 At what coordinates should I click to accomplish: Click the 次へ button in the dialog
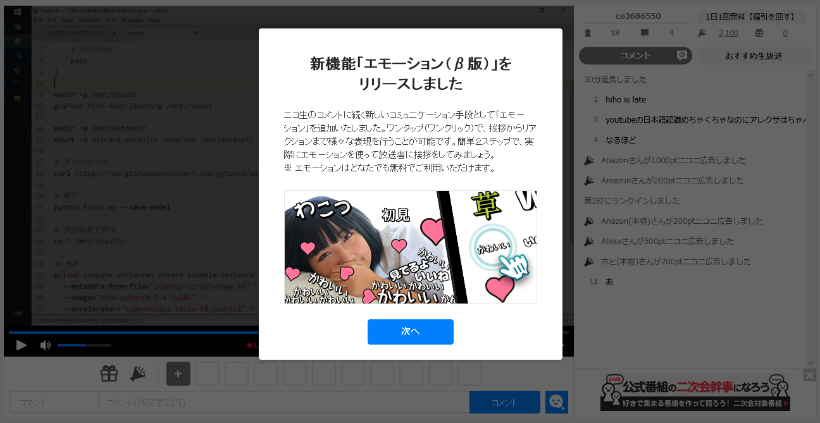tap(410, 332)
